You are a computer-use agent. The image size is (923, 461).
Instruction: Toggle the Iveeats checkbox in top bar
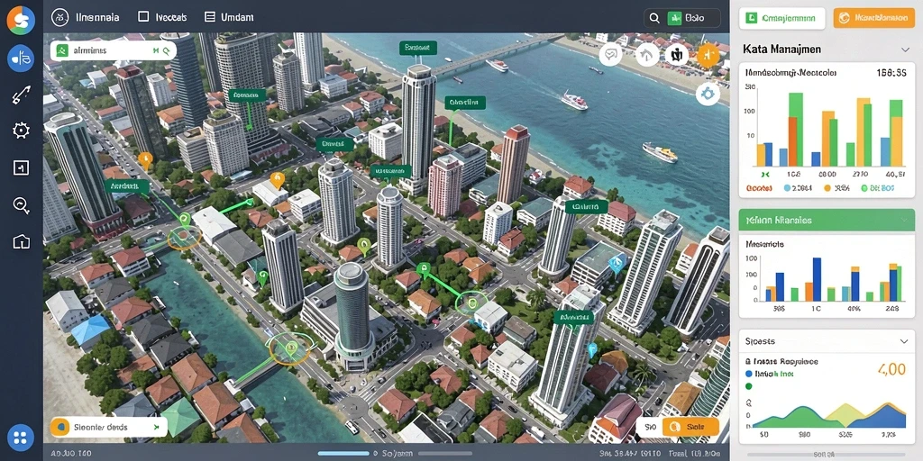click(x=143, y=17)
